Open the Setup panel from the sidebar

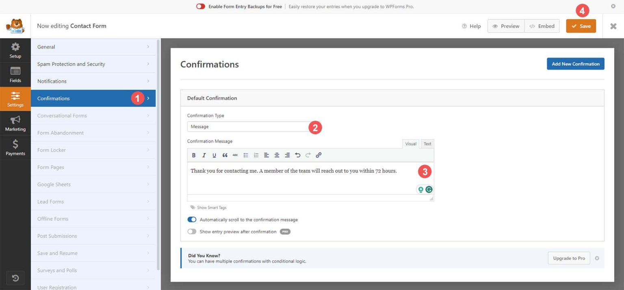pos(15,50)
